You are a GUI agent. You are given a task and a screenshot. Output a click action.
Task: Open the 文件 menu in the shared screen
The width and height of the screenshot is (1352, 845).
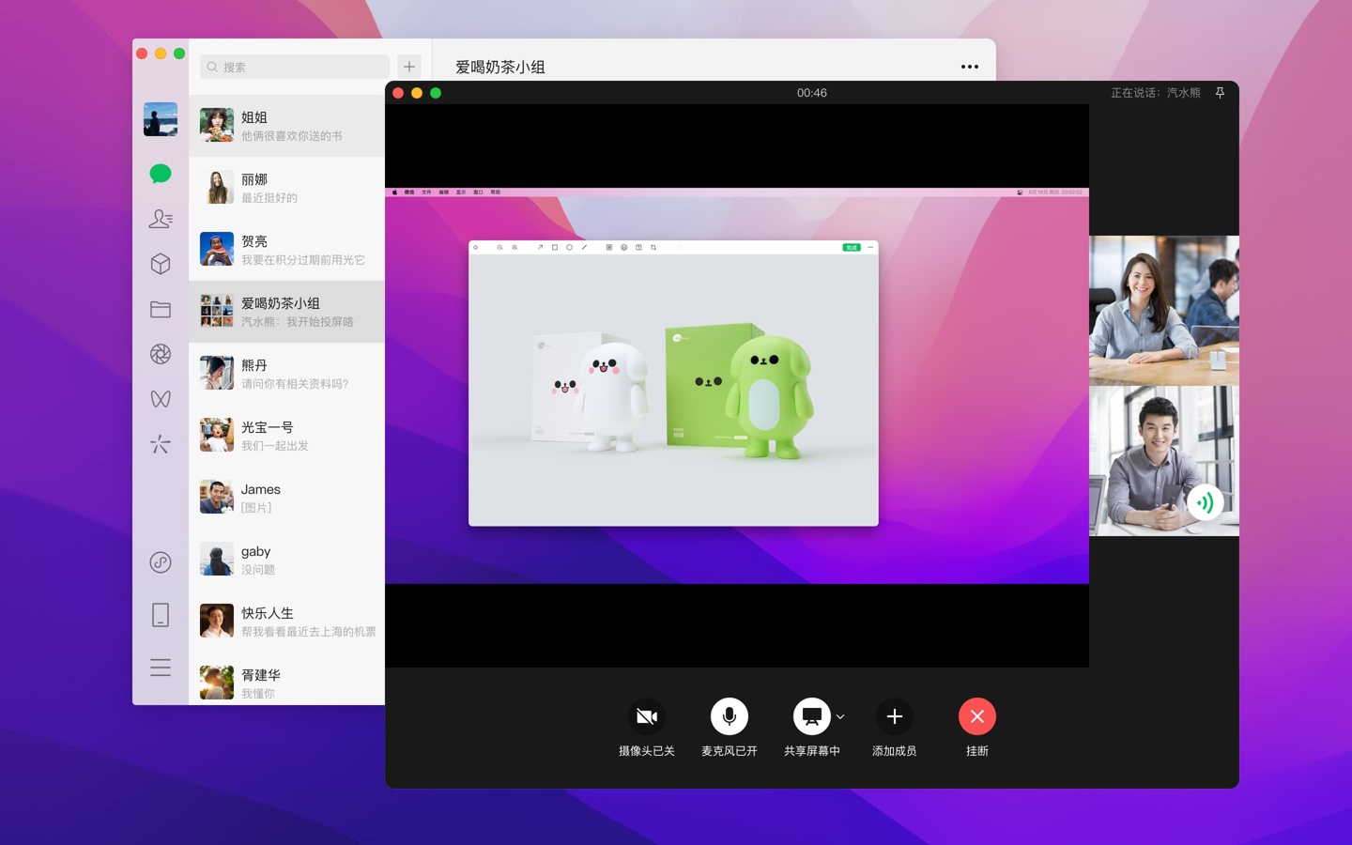[x=425, y=192]
